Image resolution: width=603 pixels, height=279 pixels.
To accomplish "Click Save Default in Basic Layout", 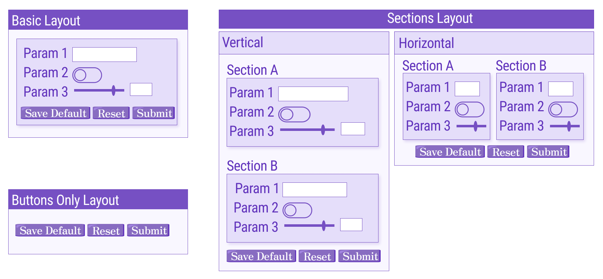I will 55,113.
